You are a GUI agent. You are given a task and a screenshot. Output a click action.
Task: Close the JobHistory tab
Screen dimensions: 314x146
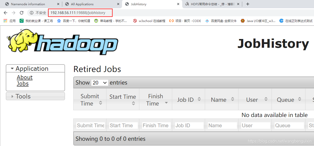[x=178, y=4]
